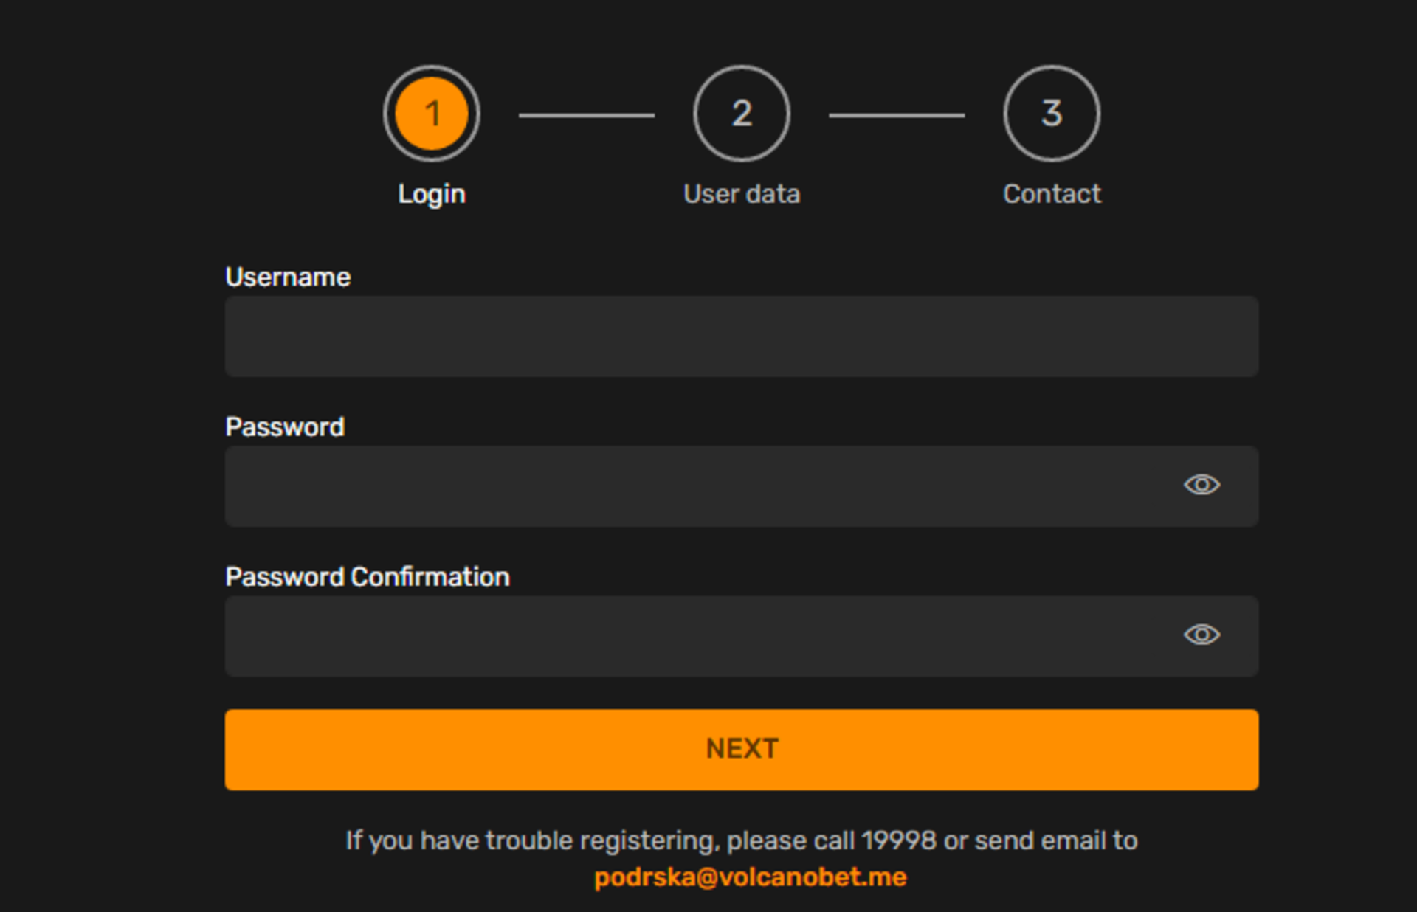Open the podrska@volcanobet.me email link

click(x=751, y=877)
